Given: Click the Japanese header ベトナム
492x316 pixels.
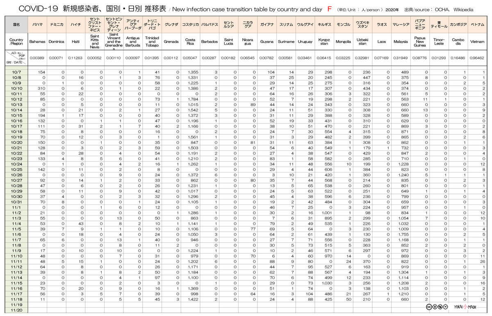Looking at the screenshot, I should coord(477,25).
